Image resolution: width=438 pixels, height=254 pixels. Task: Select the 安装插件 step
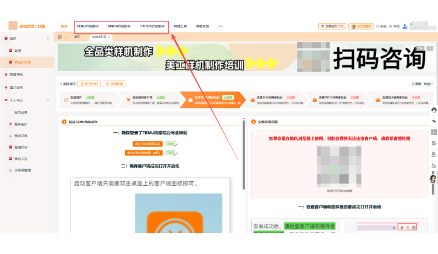(91, 100)
